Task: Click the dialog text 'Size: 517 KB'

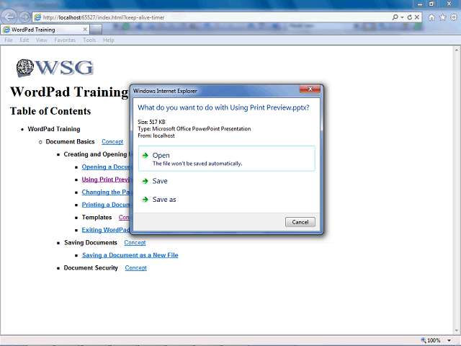Action: point(151,122)
